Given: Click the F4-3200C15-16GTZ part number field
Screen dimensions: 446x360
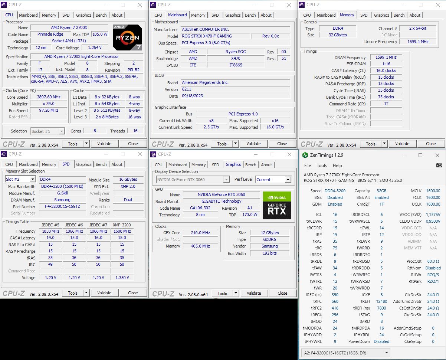Looking at the screenshot, I should [x=63, y=207].
